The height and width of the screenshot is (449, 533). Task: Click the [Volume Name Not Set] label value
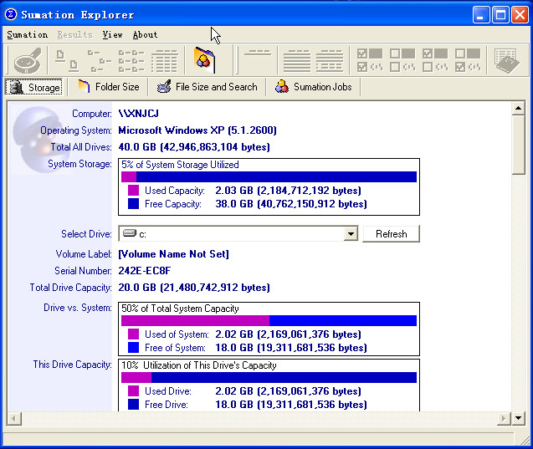pyautogui.click(x=174, y=254)
